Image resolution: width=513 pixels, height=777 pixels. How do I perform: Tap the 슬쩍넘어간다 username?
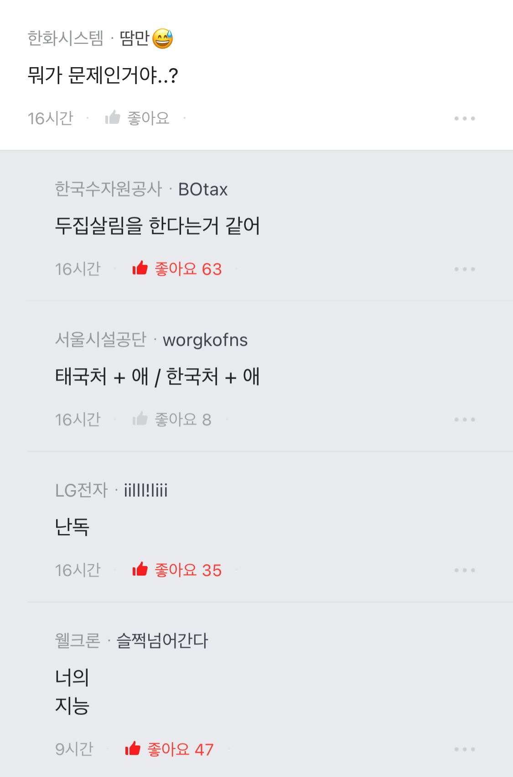click(162, 640)
